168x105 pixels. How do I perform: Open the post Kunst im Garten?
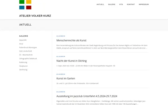pos(66,78)
